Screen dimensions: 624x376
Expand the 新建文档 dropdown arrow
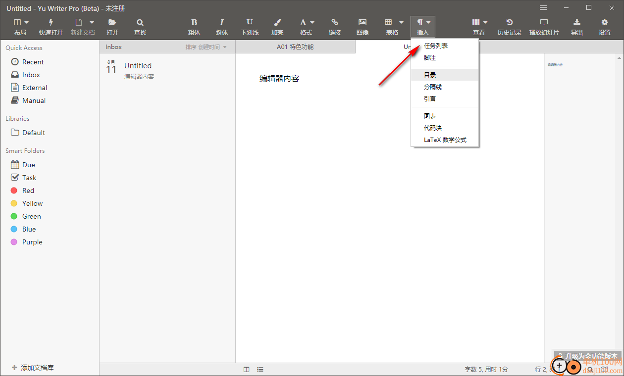click(x=92, y=22)
